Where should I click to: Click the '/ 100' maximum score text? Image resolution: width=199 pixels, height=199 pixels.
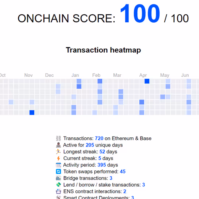pos(176,18)
